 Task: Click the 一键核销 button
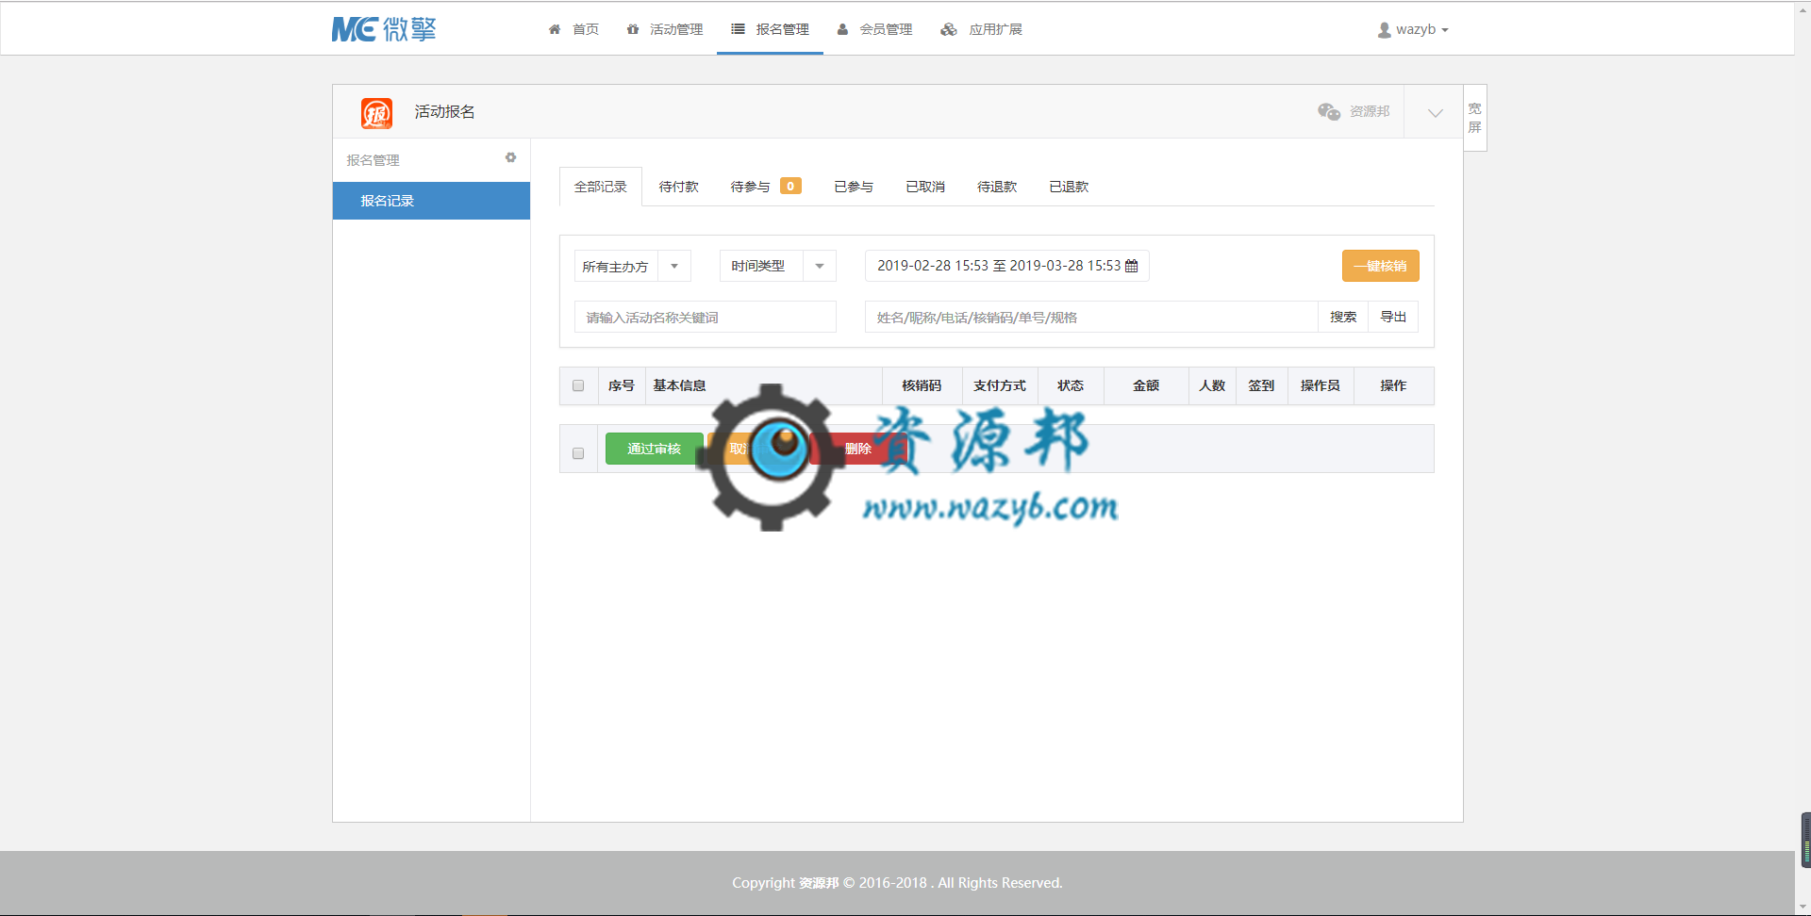[x=1380, y=266]
